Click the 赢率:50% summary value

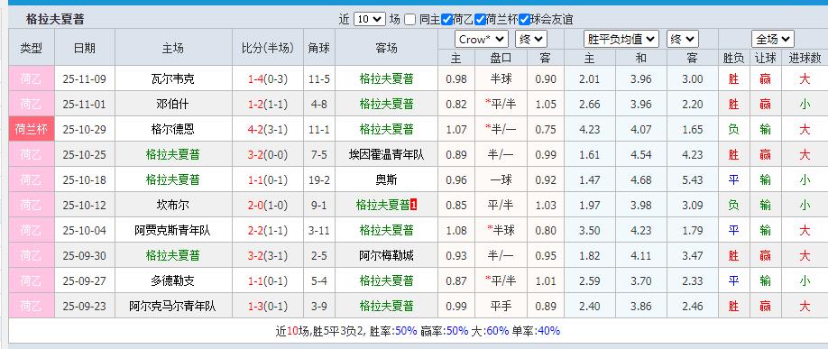click(444, 331)
